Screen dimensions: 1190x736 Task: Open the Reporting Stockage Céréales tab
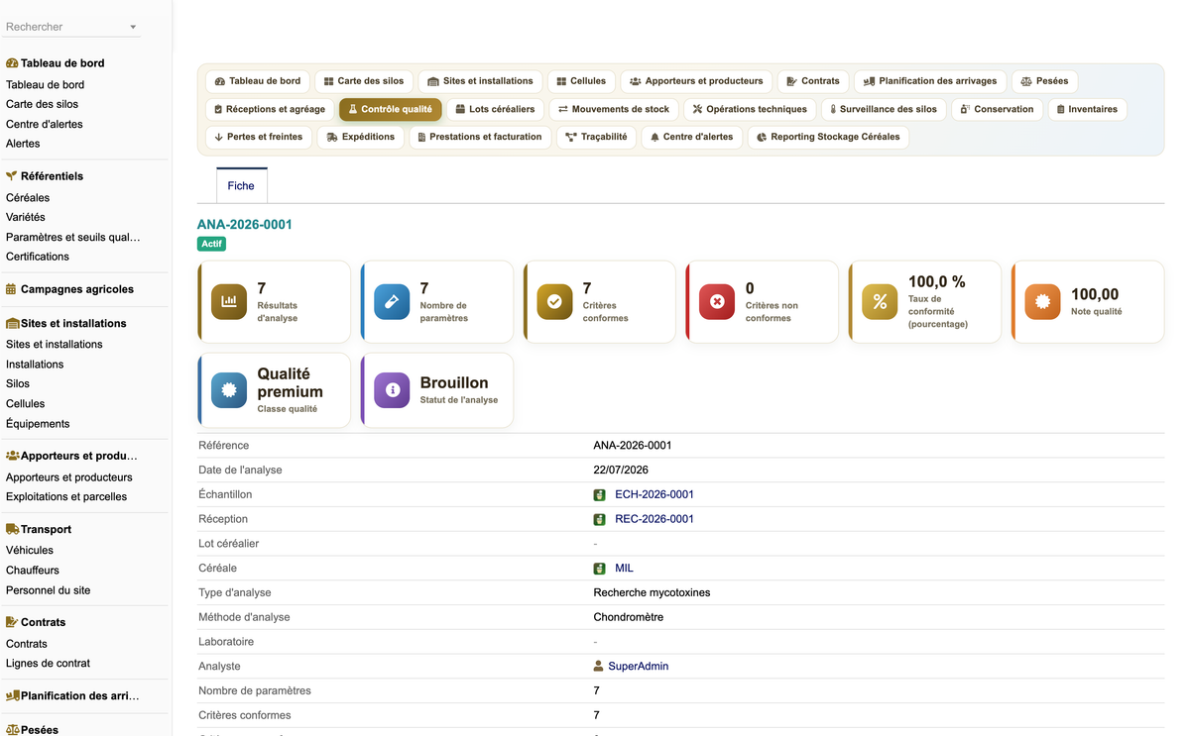[828, 137]
